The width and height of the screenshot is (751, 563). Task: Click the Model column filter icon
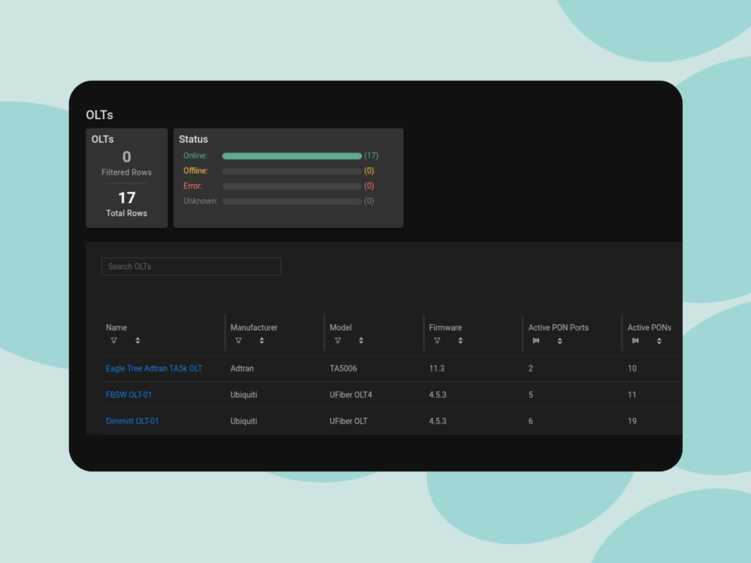(337, 341)
